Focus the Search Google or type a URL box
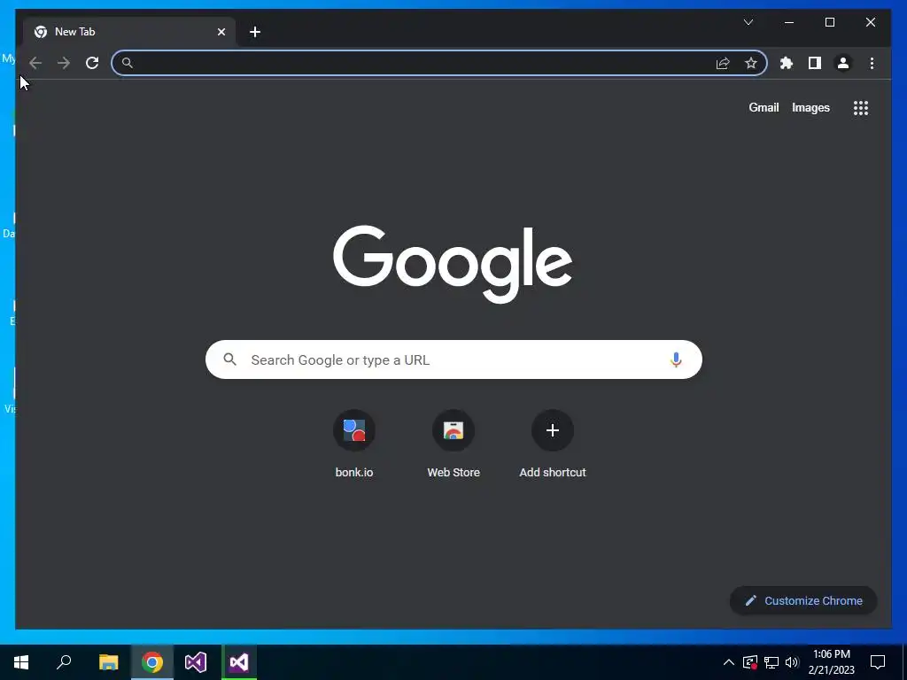 tap(453, 359)
